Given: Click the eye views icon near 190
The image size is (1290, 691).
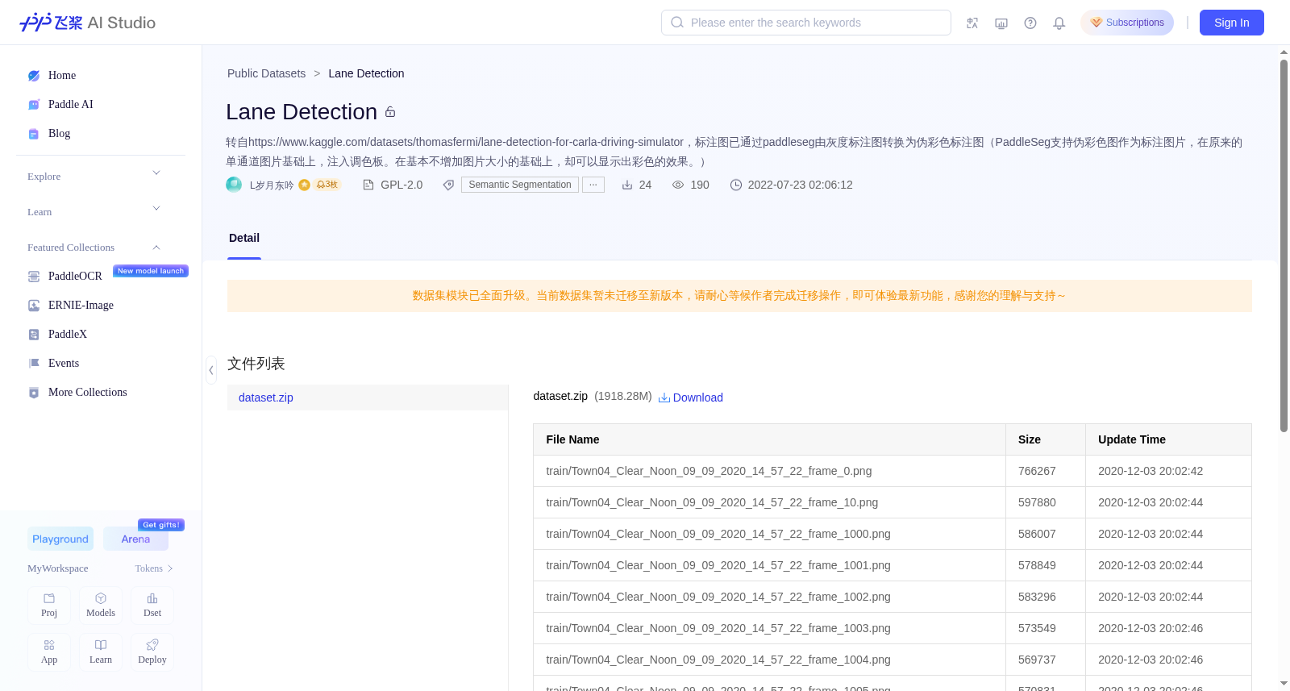Looking at the screenshot, I should [x=678, y=185].
